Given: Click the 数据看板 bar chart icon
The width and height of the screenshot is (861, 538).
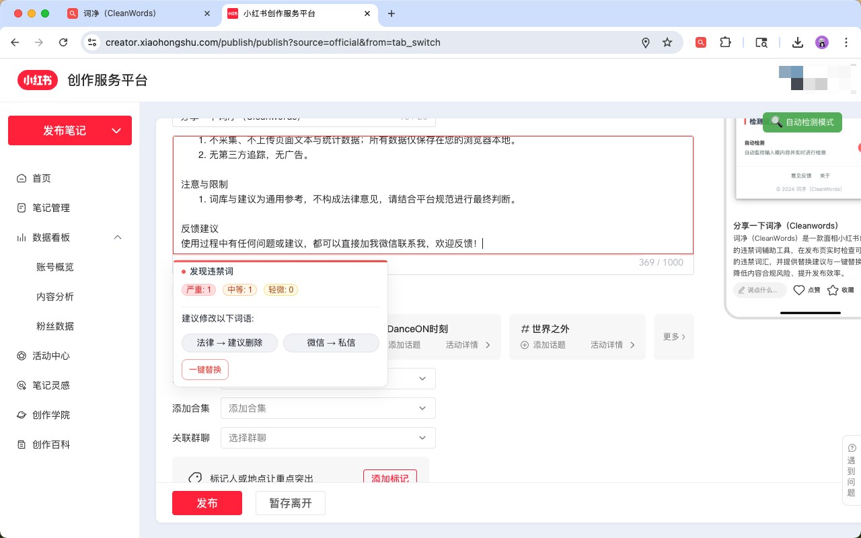Looking at the screenshot, I should [22, 237].
